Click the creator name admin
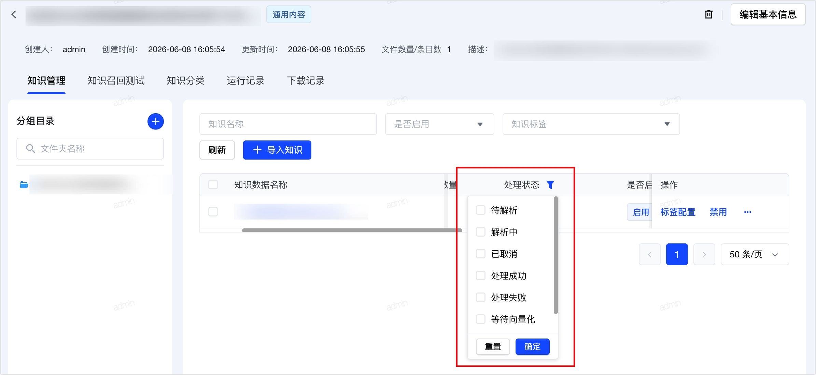Viewport: 816px width, 375px height. [74, 49]
